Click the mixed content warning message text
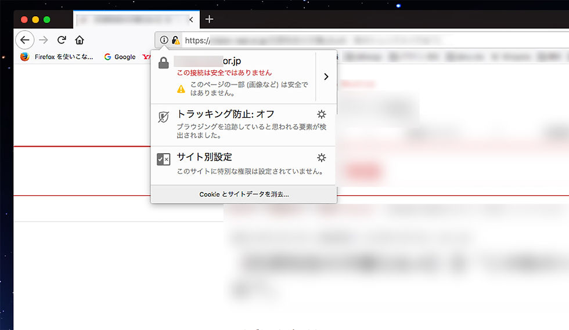The image size is (569, 330). click(x=249, y=89)
